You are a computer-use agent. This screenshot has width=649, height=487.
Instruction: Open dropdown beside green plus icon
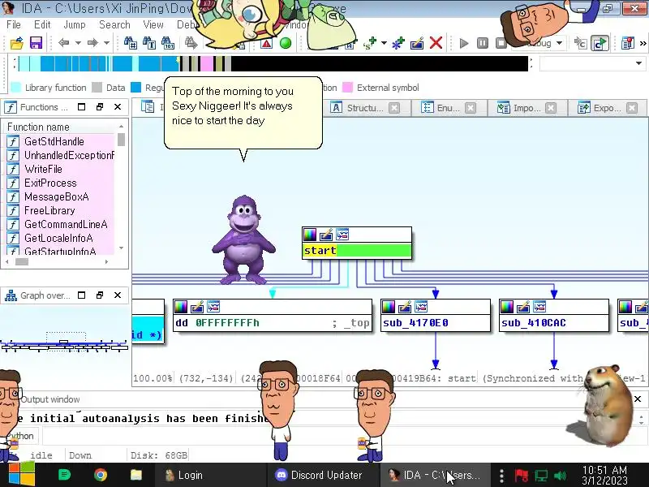(384, 43)
